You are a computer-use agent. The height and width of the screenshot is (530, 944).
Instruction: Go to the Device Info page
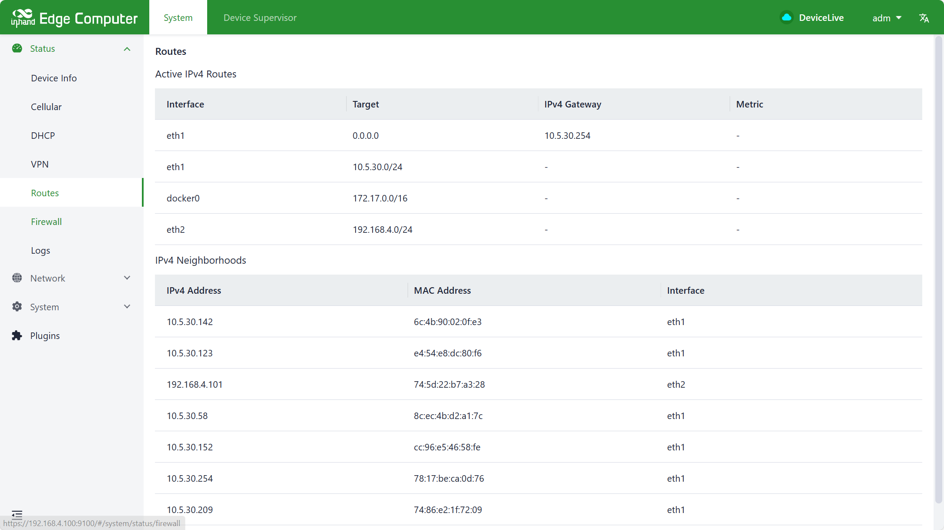[54, 78]
